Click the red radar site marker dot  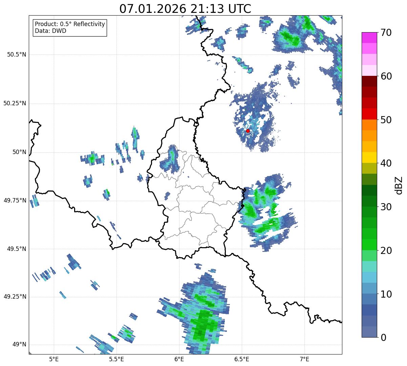tap(248, 131)
